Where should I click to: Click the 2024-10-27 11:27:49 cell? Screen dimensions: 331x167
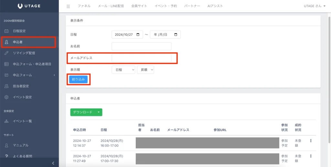[x=82, y=158]
